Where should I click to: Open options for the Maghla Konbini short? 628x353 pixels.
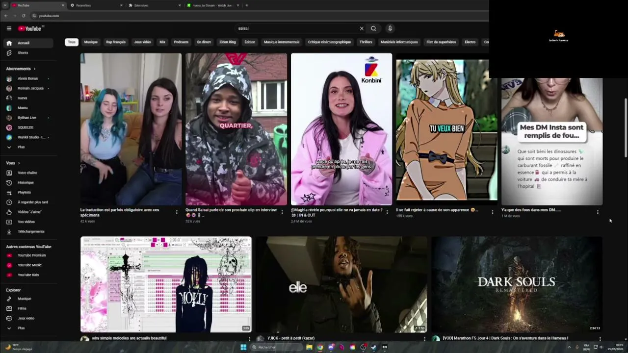[387, 212]
